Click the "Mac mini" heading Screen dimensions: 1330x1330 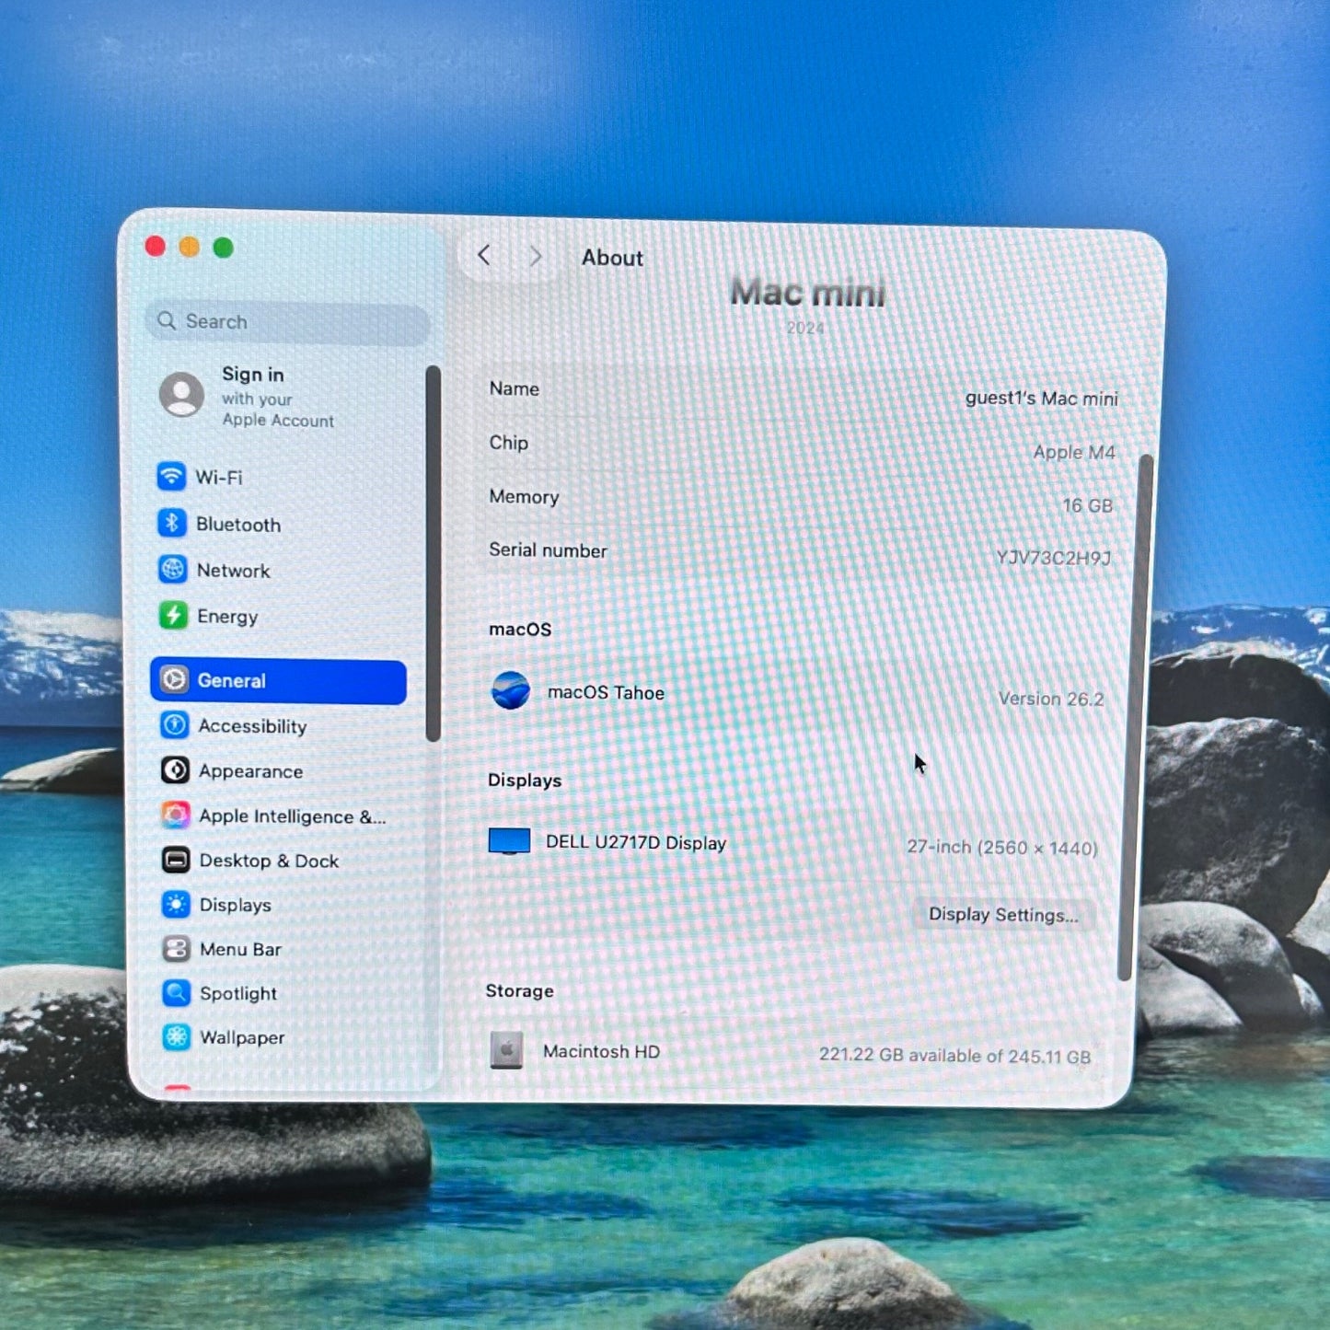(808, 293)
